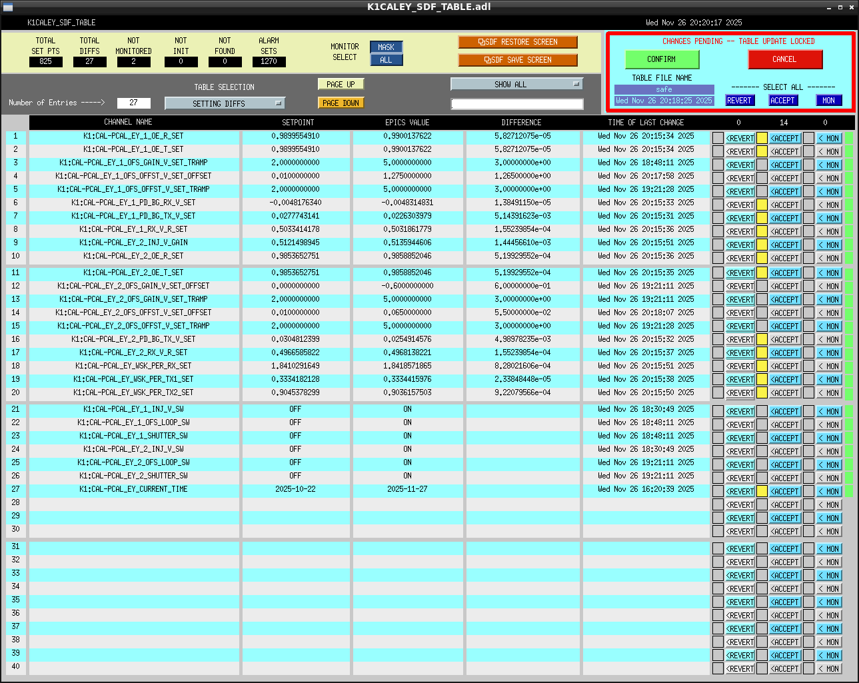Toggle the monitor checkbox box on row 13
Screen dimensions: 859x683
coord(808,300)
